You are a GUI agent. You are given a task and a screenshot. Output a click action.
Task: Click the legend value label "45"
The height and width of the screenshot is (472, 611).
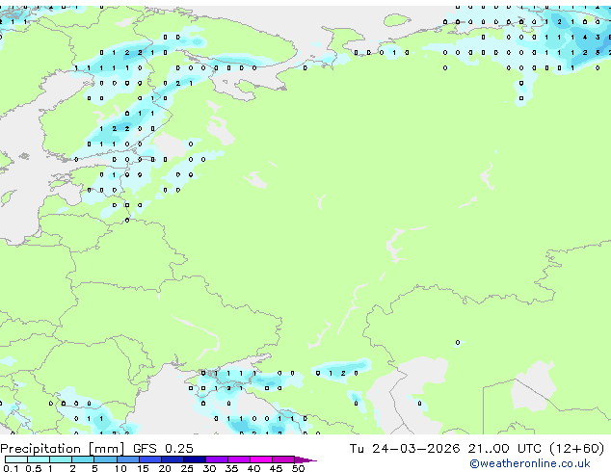coord(276,468)
